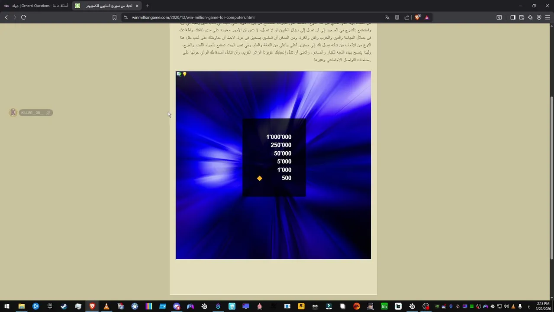Open the taskbar clock showing 2:13 PM
Viewport: 554px width, 312px height.
click(543, 306)
